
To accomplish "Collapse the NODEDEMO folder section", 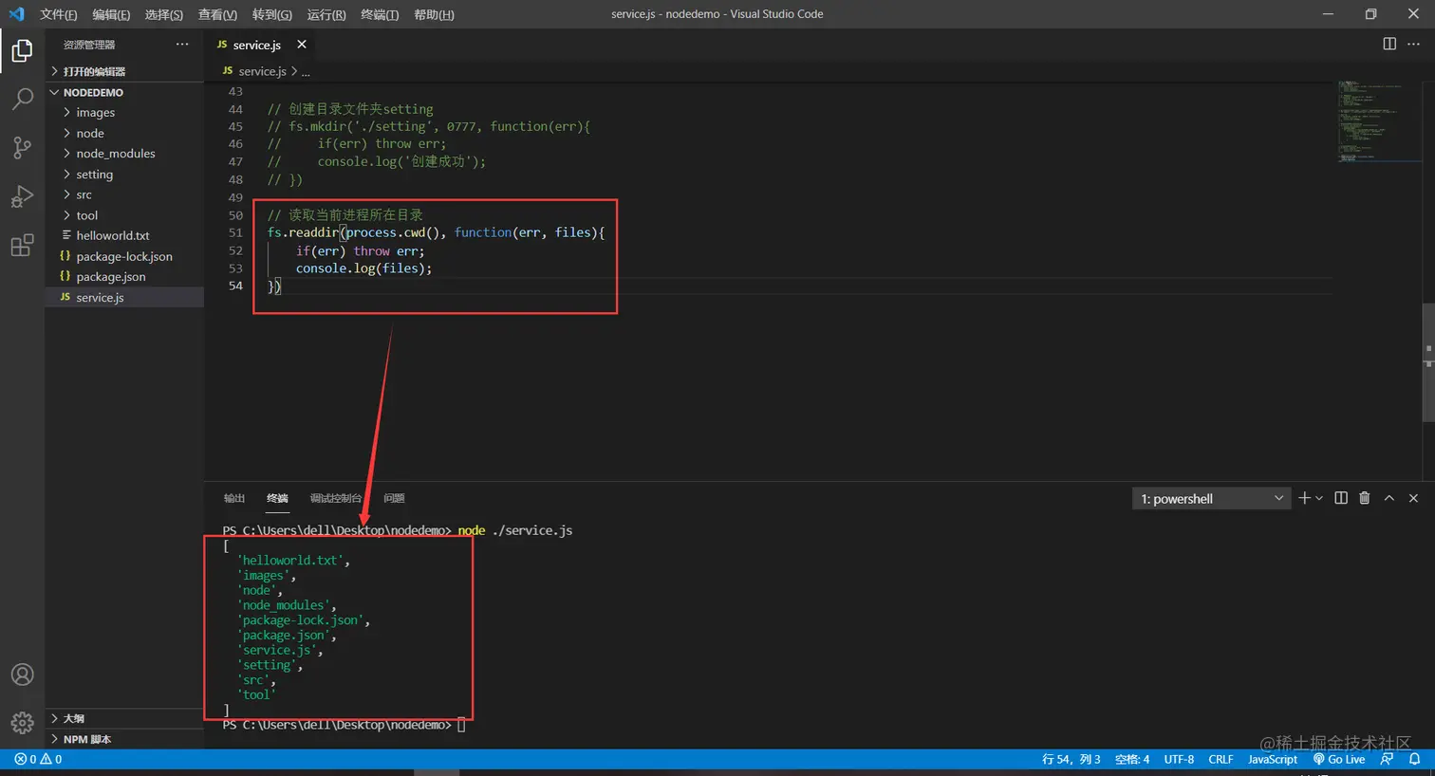I will 124,92.
